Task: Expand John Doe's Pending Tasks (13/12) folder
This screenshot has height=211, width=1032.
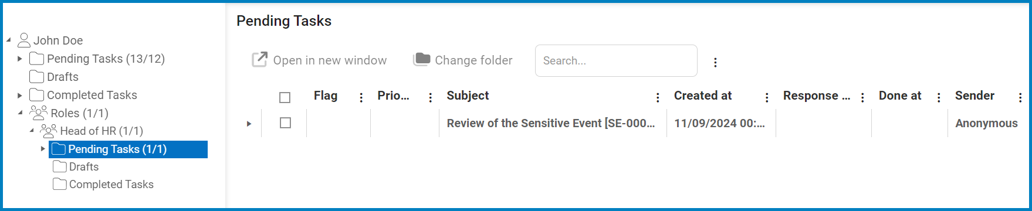Action: tap(20, 59)
